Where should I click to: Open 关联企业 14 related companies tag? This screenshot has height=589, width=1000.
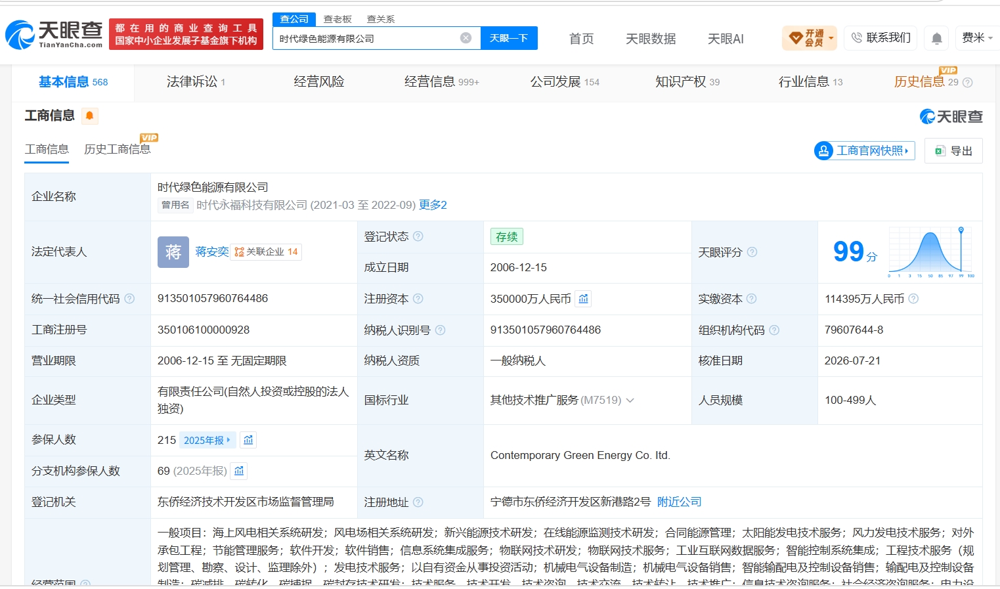pyautogui.click(x=266, y=252)
